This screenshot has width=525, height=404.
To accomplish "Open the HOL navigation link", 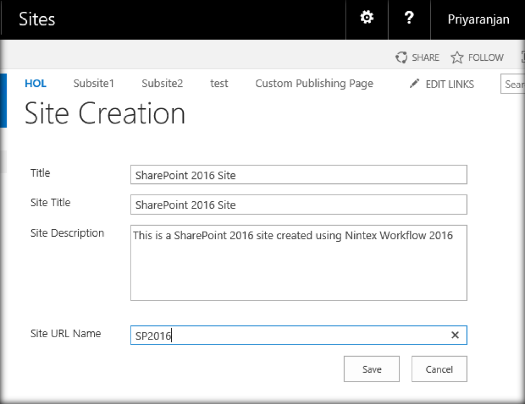I will [36, 84].
